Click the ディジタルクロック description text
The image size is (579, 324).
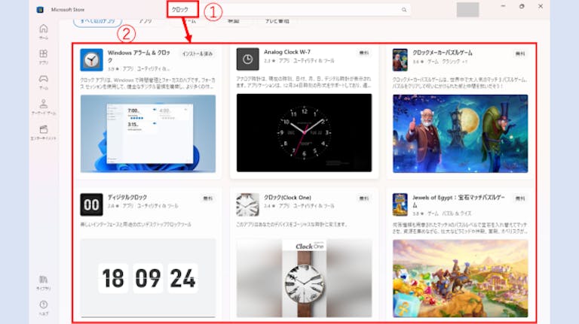136,224
